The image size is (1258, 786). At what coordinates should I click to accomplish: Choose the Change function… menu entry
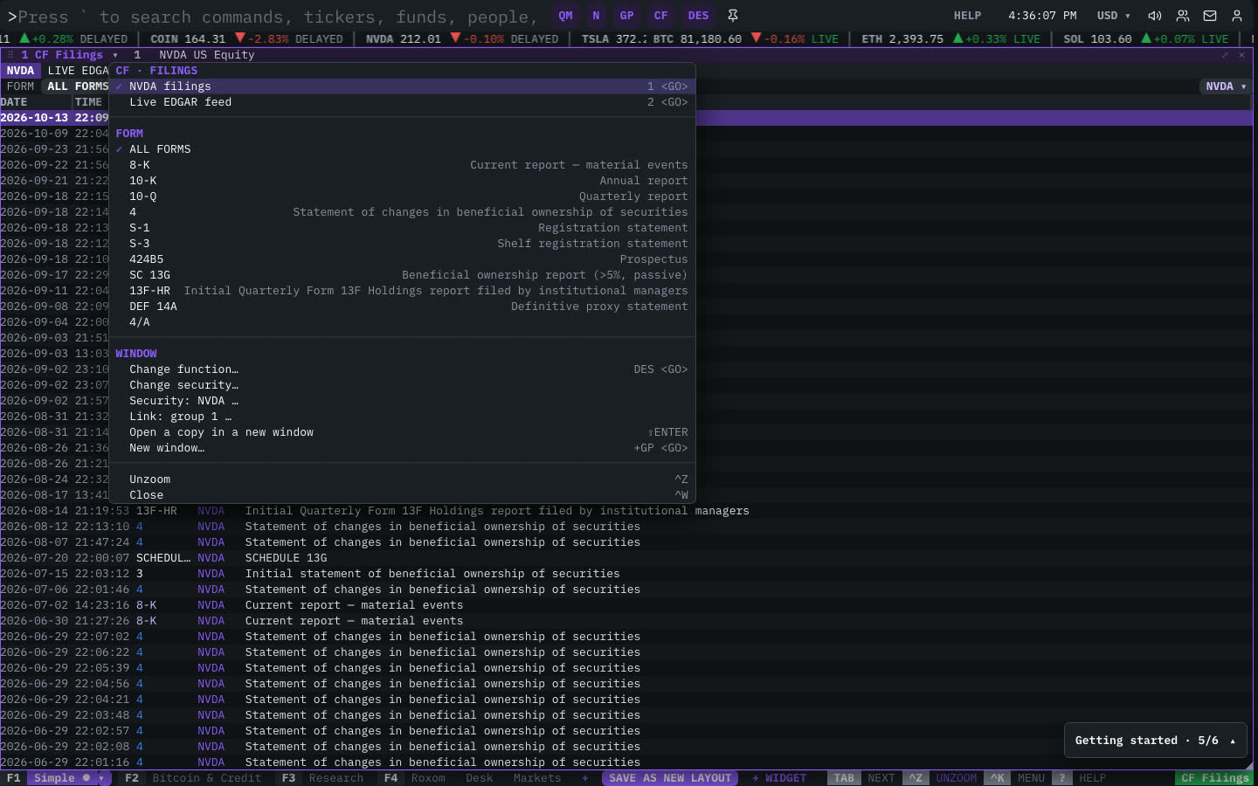coord(402,369)
